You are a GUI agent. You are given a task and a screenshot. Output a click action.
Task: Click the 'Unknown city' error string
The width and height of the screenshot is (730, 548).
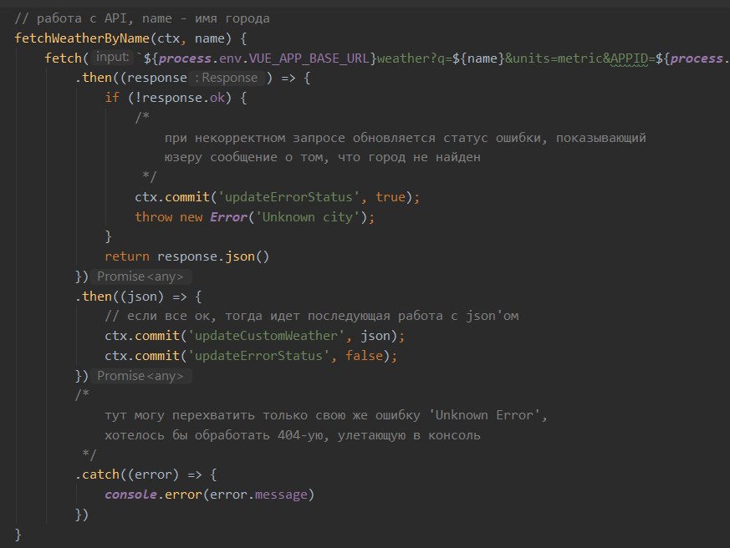307,217
